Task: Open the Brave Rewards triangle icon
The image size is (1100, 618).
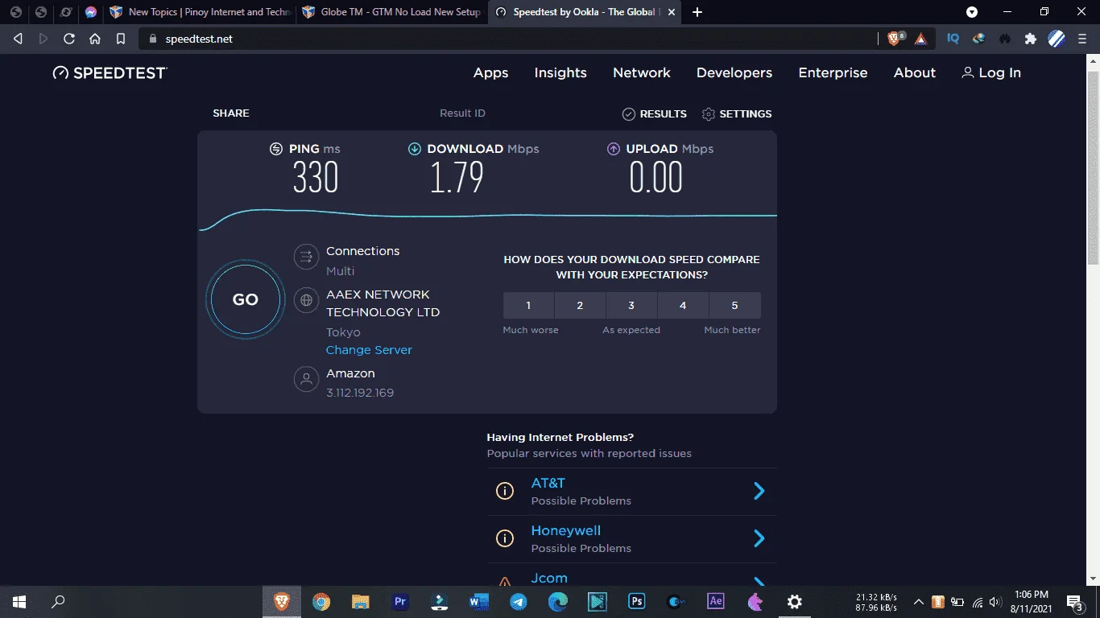Action: point(920,39)
